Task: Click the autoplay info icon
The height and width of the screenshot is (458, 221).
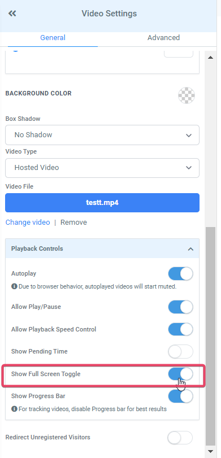Action: [x=14, y=286]
